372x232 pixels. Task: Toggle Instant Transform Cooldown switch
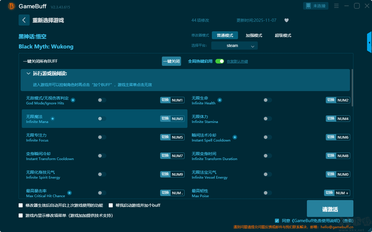click(102, 156)
